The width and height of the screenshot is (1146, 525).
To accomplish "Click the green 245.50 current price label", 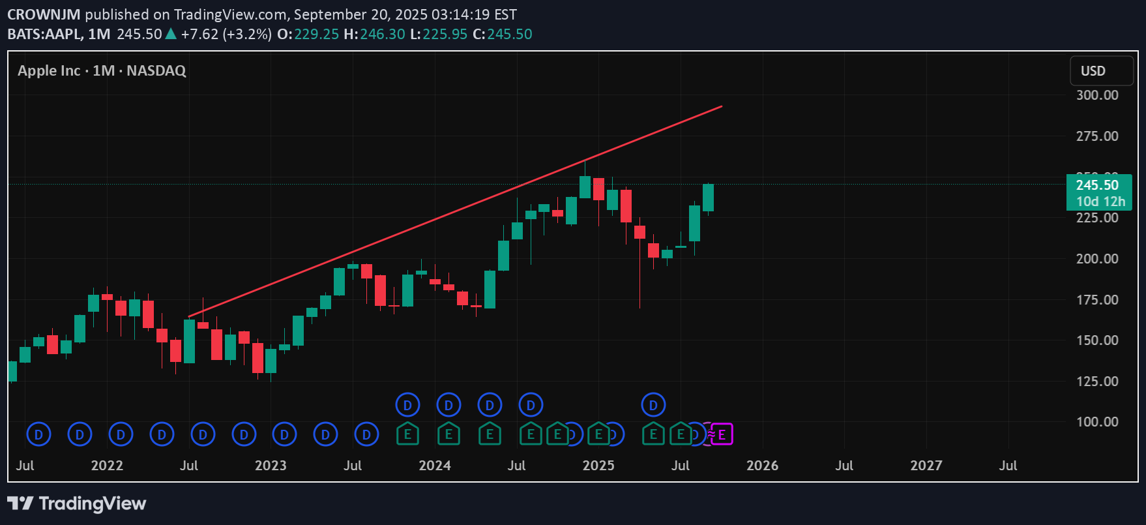I will tap(1099, 192).
